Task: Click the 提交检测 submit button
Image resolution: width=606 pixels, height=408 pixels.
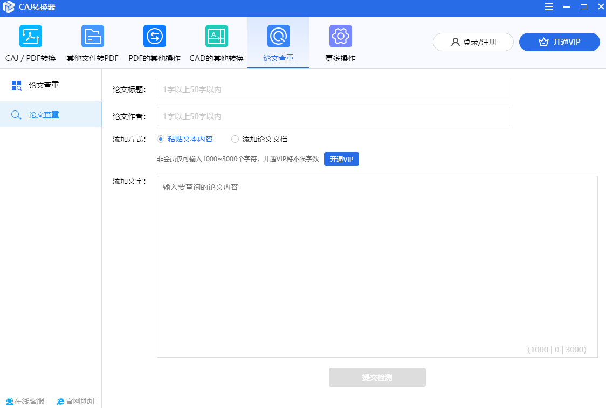Action: (x=377, y=377)
